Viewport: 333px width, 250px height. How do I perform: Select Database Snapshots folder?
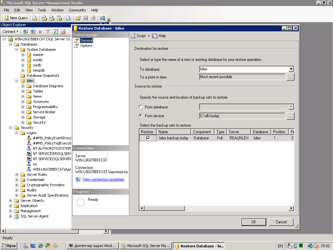click(x=43, y=76)
